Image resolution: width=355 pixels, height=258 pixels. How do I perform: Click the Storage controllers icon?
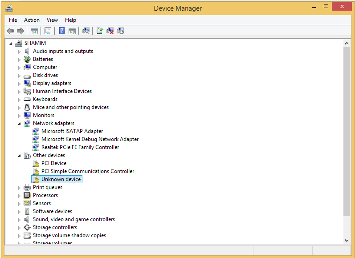click(x=27, y=227)
